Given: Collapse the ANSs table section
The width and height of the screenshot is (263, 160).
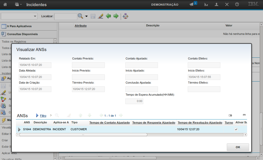Looking at the screenshot, I should [x=244, y=115].
